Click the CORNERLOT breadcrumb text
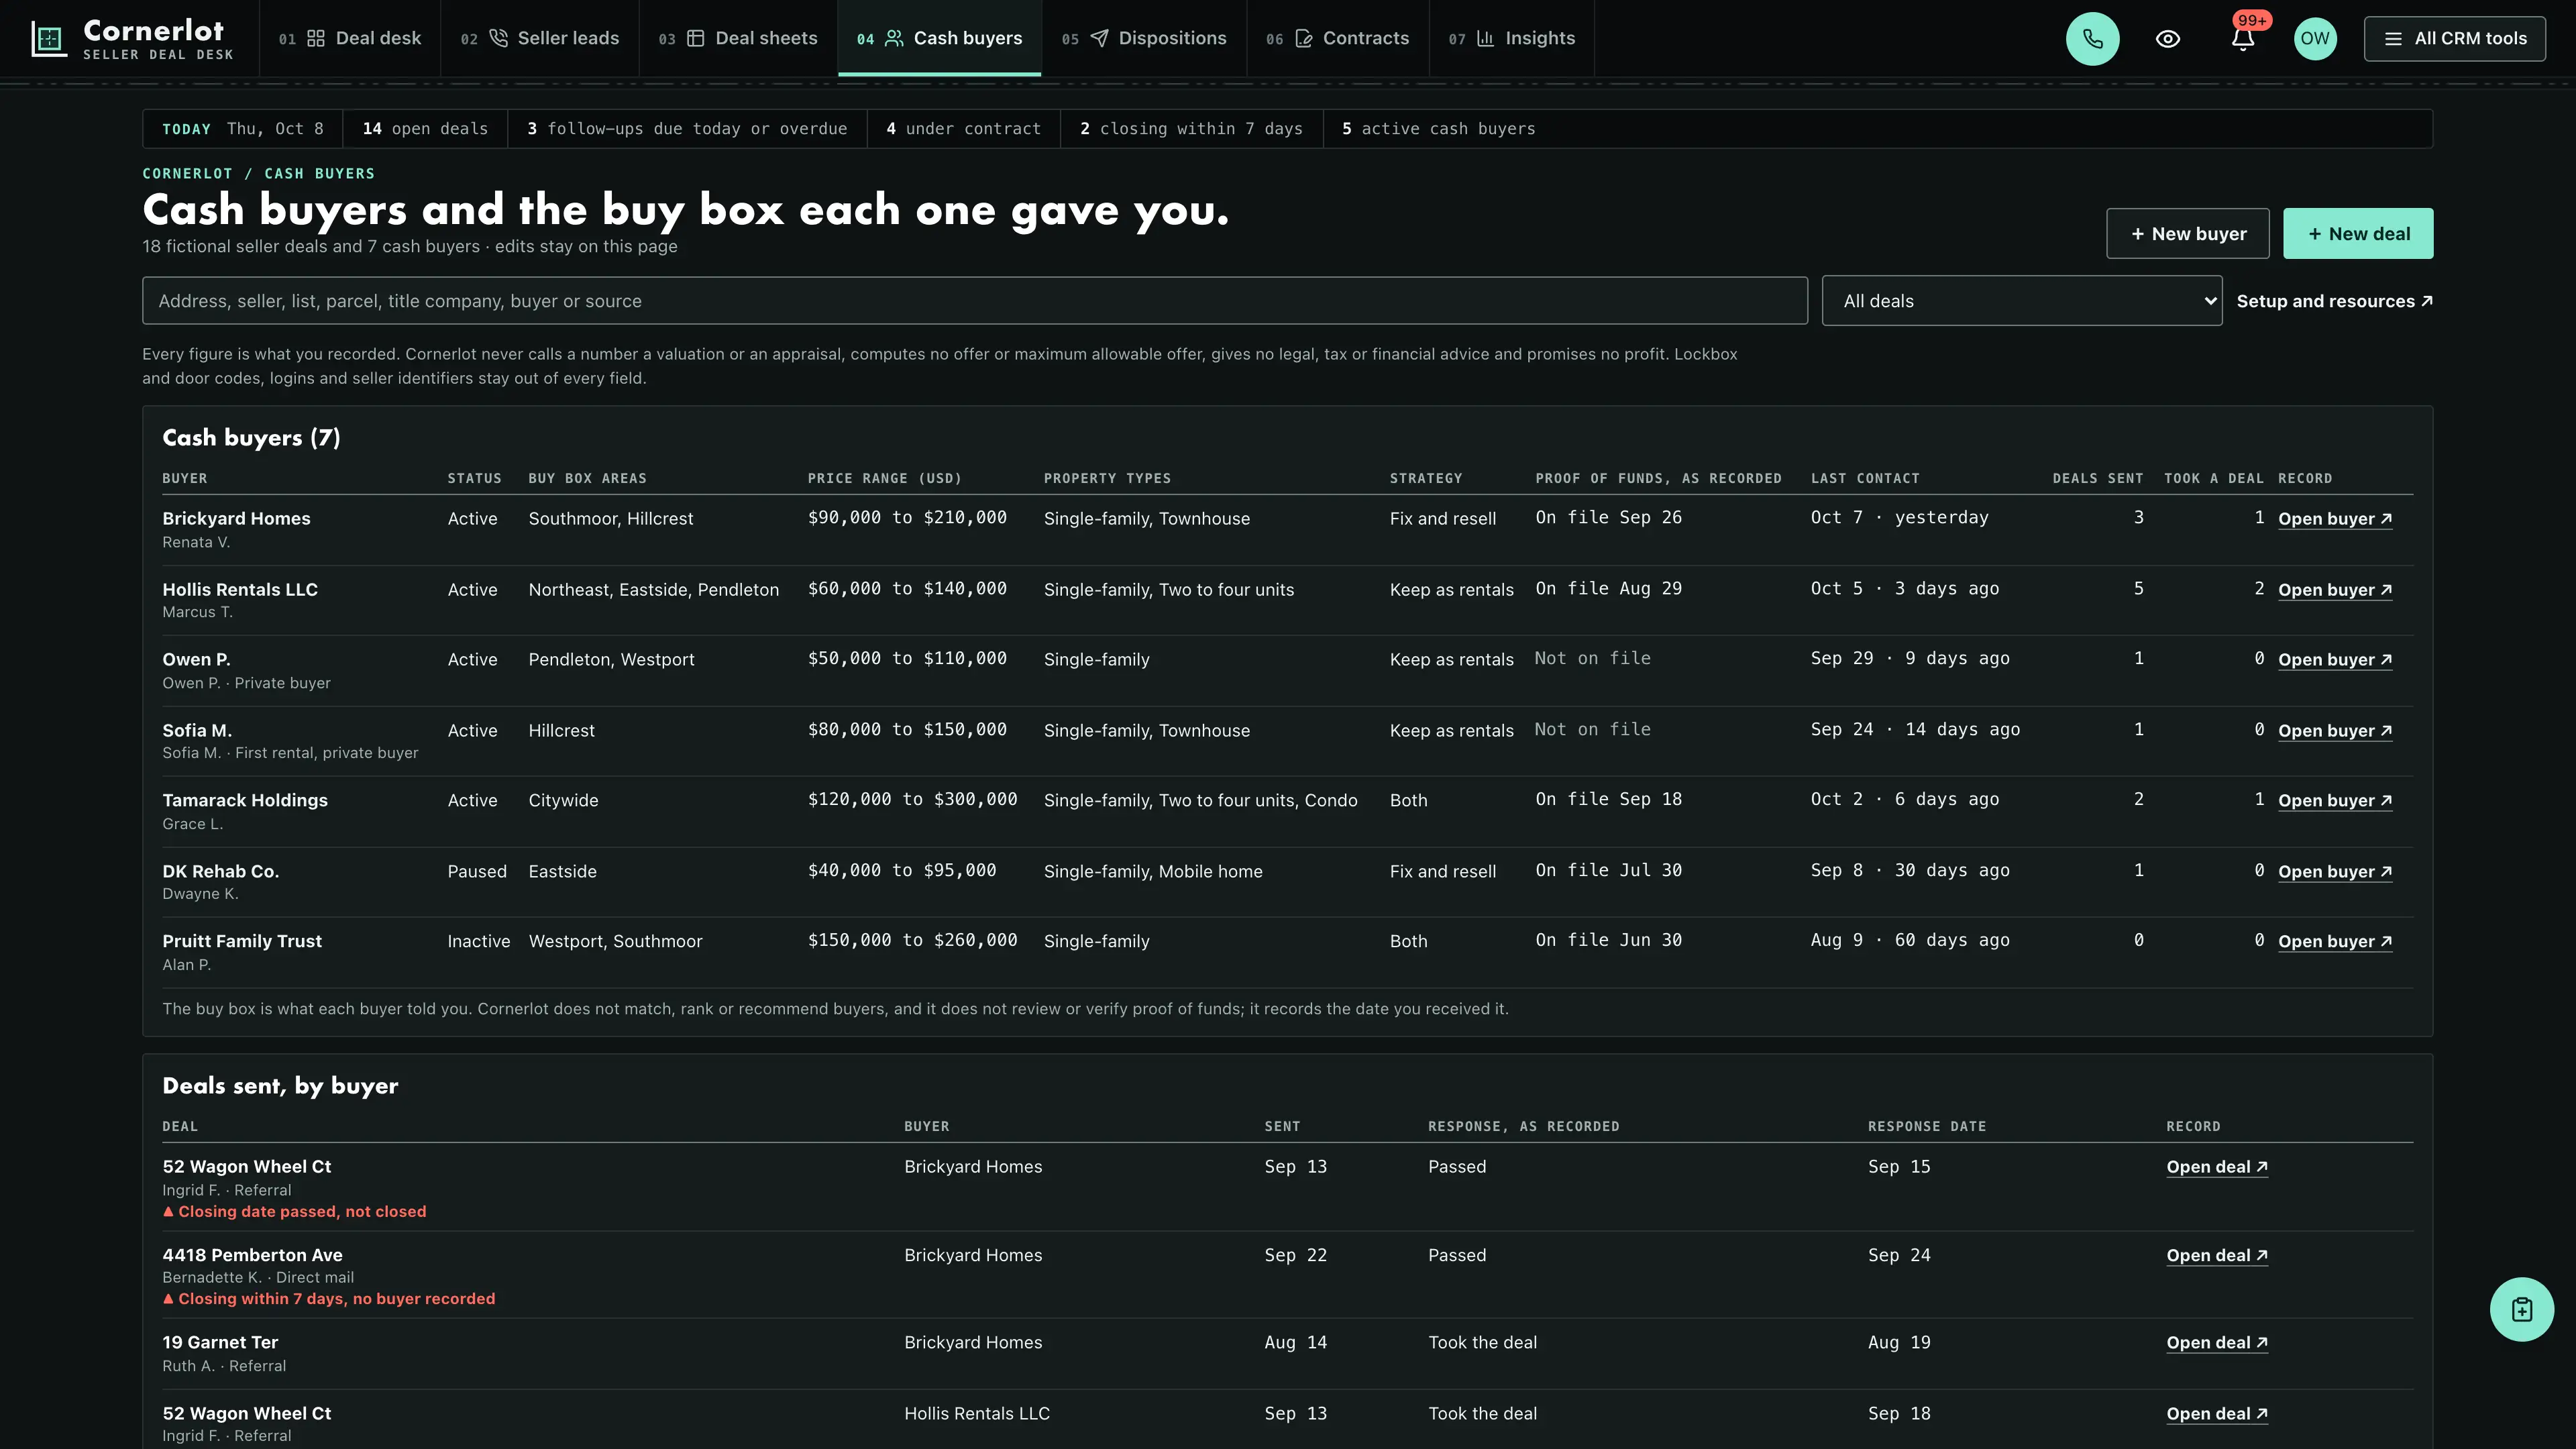The image size is (2576, 1449). pos(187,173)
